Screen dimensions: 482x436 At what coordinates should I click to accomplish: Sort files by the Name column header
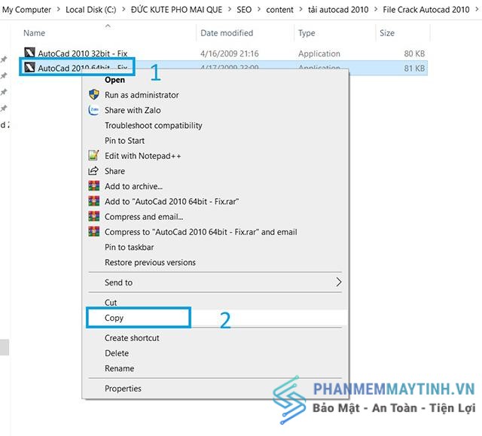[x=34, y=33]
